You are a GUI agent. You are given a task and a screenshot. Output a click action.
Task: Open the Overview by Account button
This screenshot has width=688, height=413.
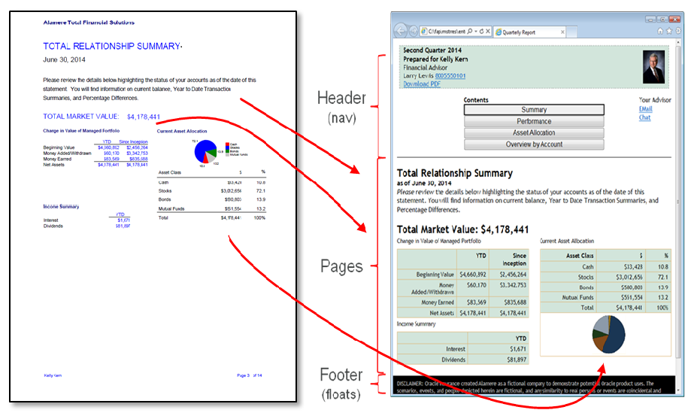coord(534,144)
